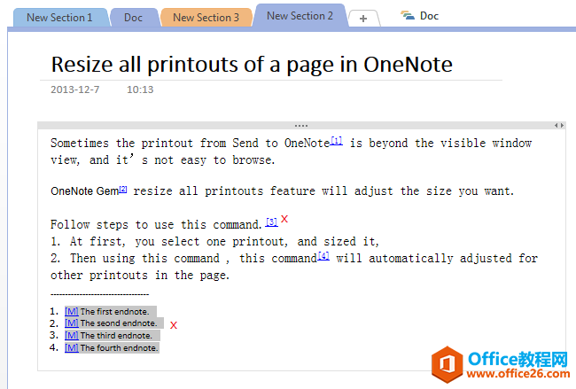Image resolution: width=576 pixels, height=389 pixels.
Task: Click the page title text
Action: tap(252, 65)
